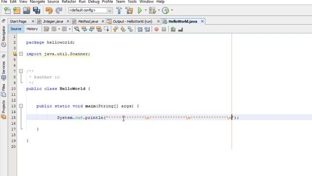The height and width of the screenshot is (176, 312).
Task: Click the lightbulb hint on import line
Action: click(x=15, y=54)
